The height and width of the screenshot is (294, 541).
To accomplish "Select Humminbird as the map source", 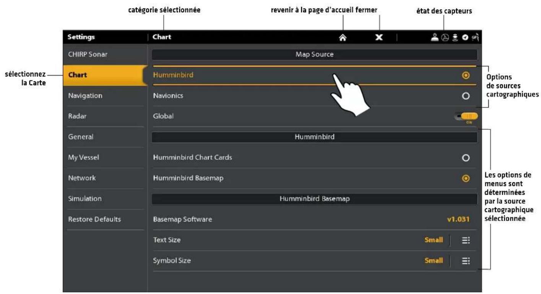I will click(x=315, y=75).
